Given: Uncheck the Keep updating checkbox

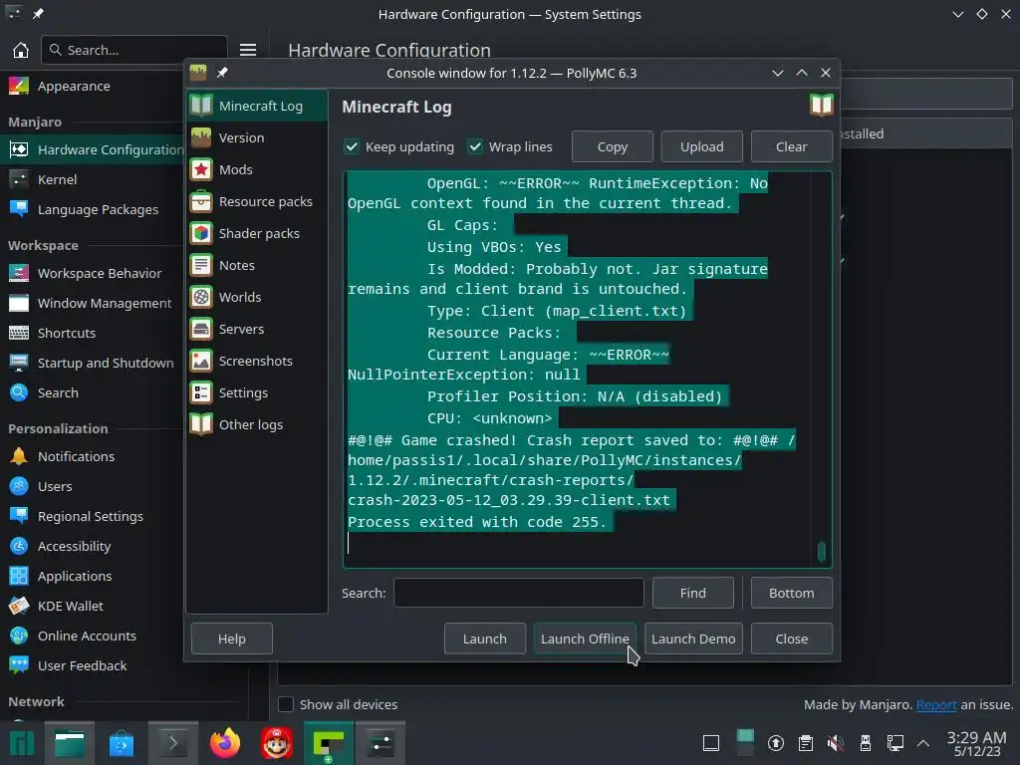Looking at the screenshot, I should (x=352, y=146).
